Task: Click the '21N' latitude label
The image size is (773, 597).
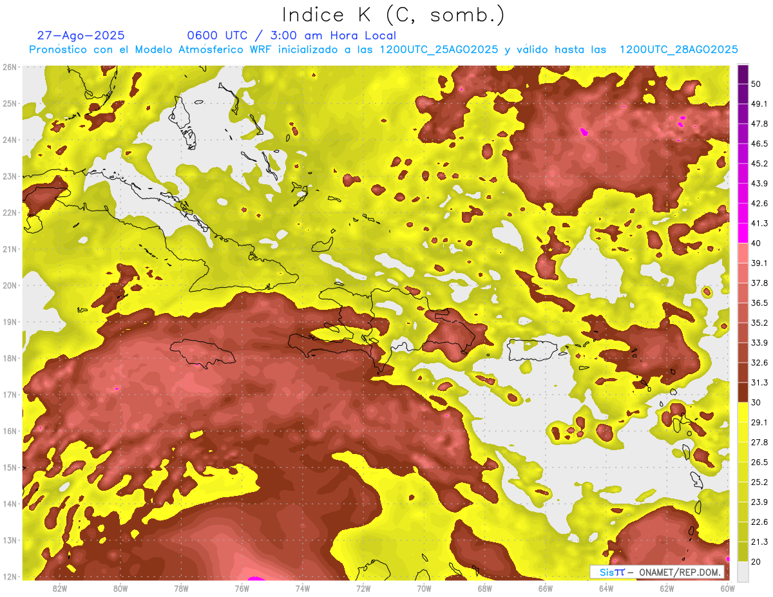Action: pyautogui.click(x=10, y=249)
